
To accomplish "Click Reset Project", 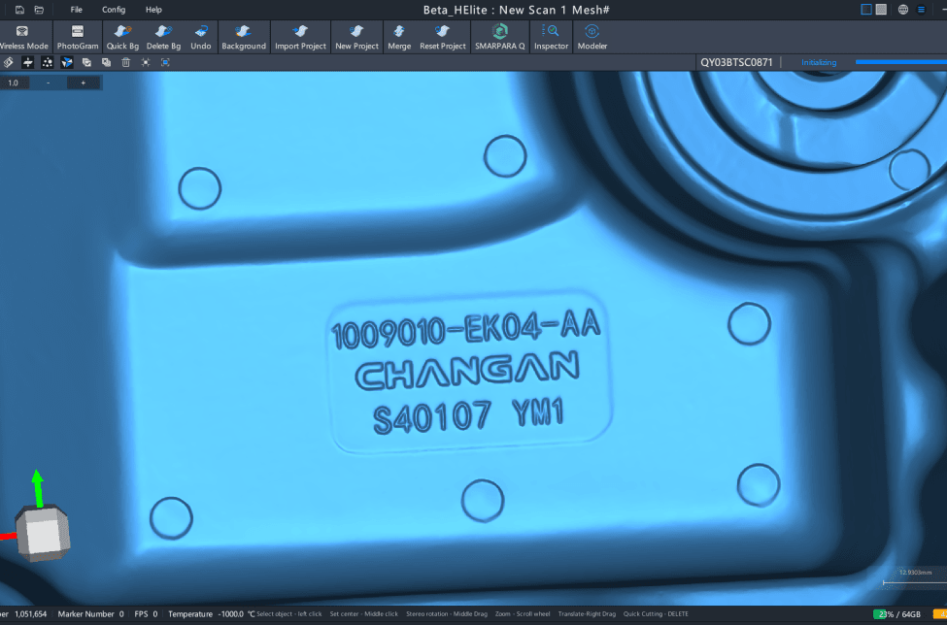I will point(443,38).
